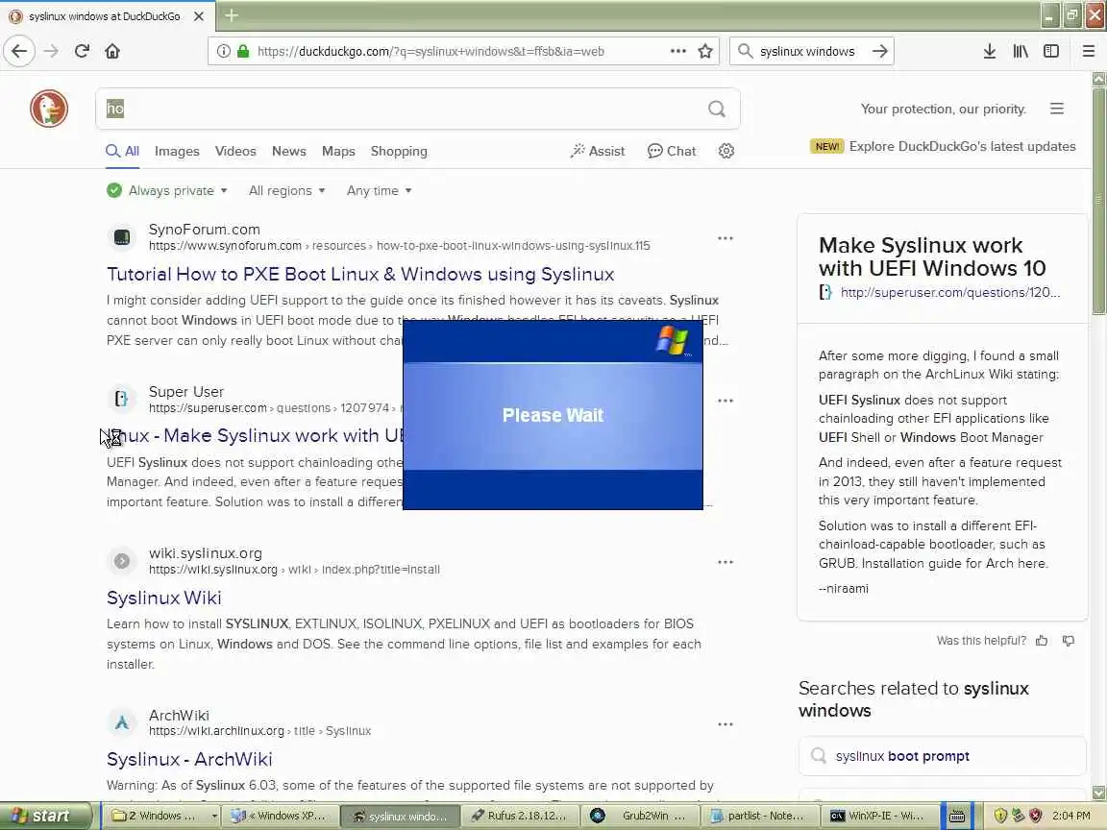This screenshot has width=1107, height=830.
Task: Open the library icon in toolbar
Action: [1021, 51]
